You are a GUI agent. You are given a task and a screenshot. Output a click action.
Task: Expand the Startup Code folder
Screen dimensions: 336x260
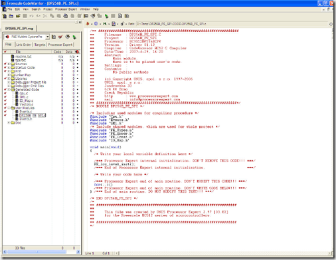[9, 68]
